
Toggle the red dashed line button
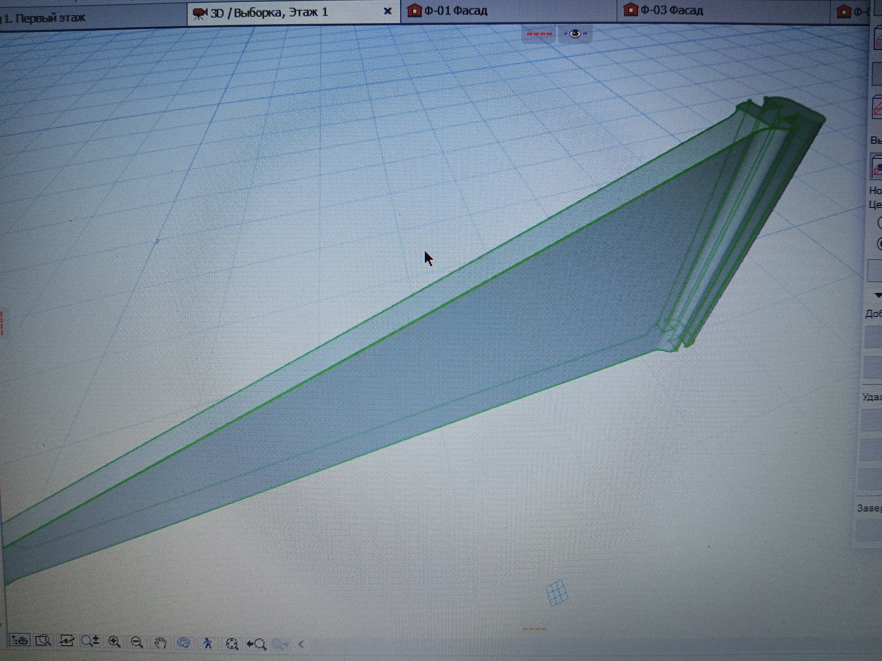click(539, 34)
